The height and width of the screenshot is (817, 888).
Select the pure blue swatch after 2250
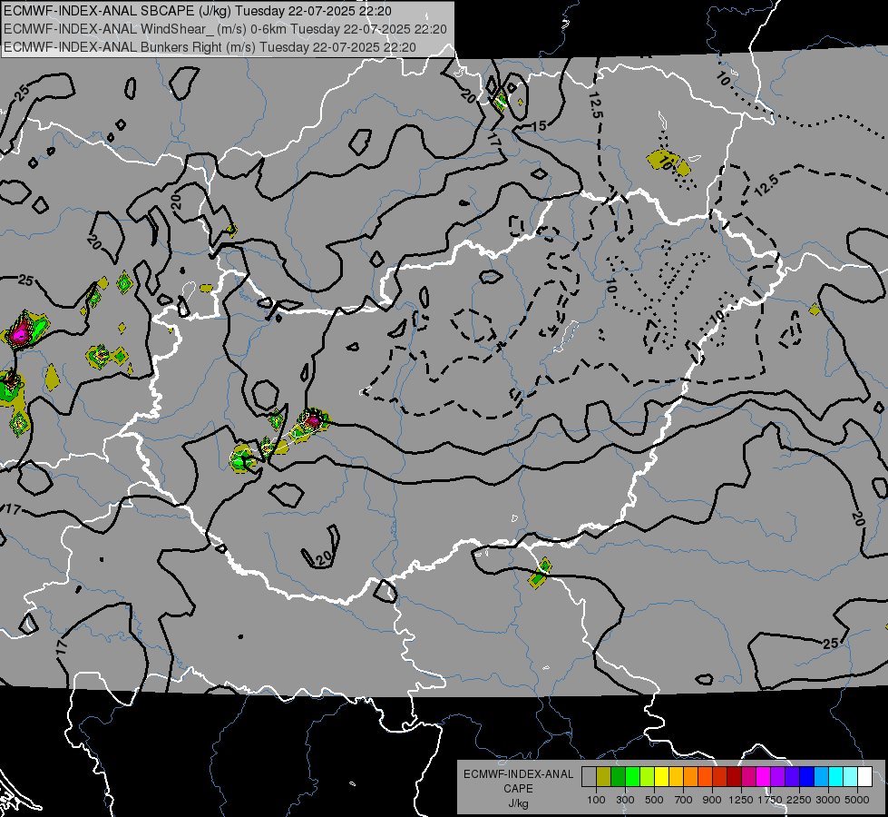tap(807, 777)
